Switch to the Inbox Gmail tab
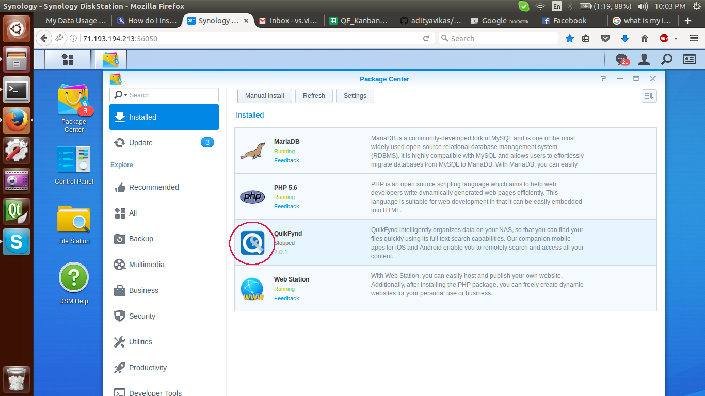The width and height of the screenshot is (705, 396). (x=290, y=21)
